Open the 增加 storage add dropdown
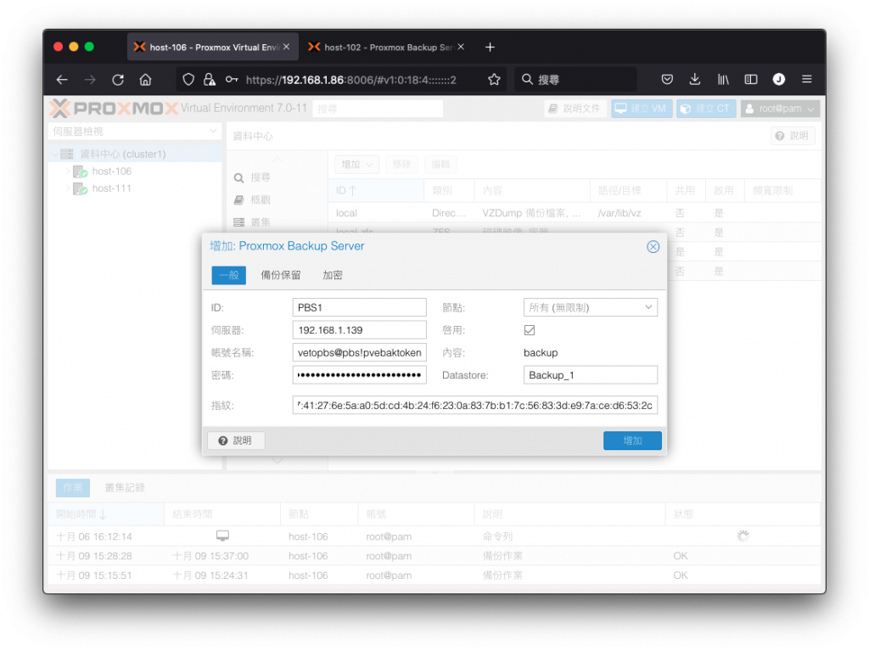This screenshot has width=869, height=651. point(356,165)
